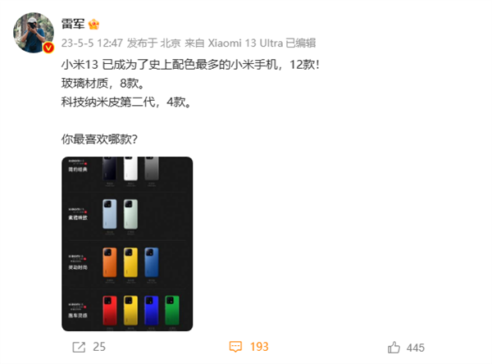Click the share/repost arrow icon

(x=79, y=347)
